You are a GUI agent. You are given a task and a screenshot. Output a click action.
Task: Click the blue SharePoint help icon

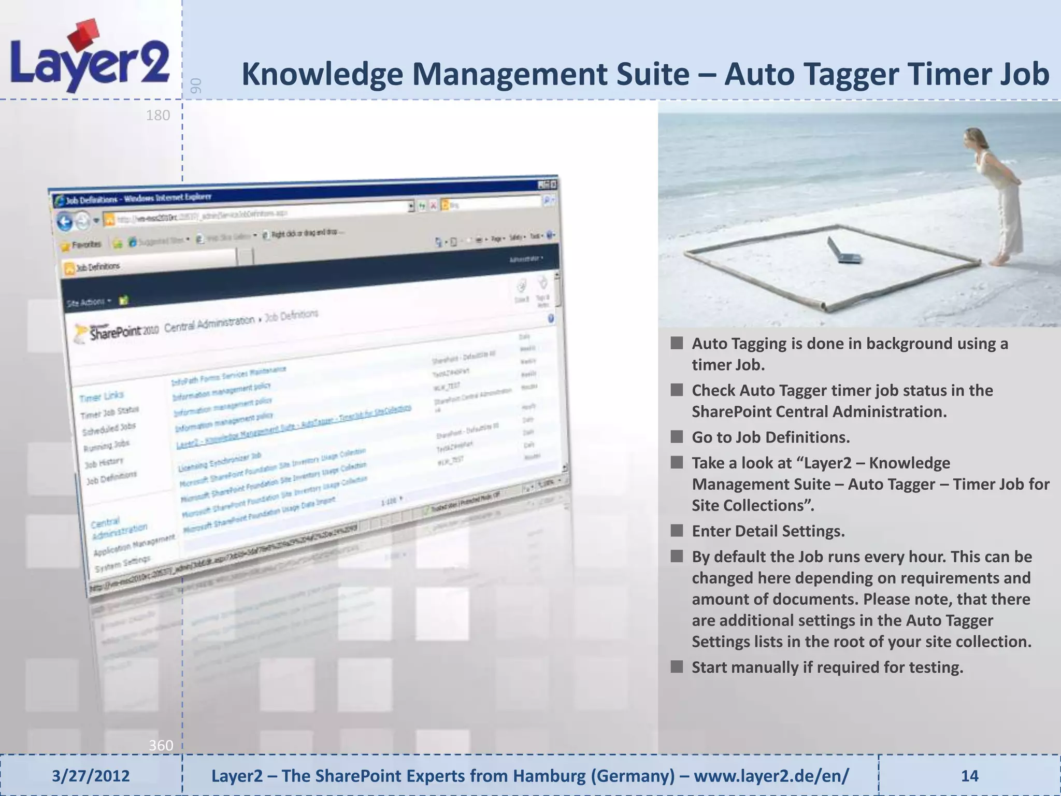coord(551,318)
